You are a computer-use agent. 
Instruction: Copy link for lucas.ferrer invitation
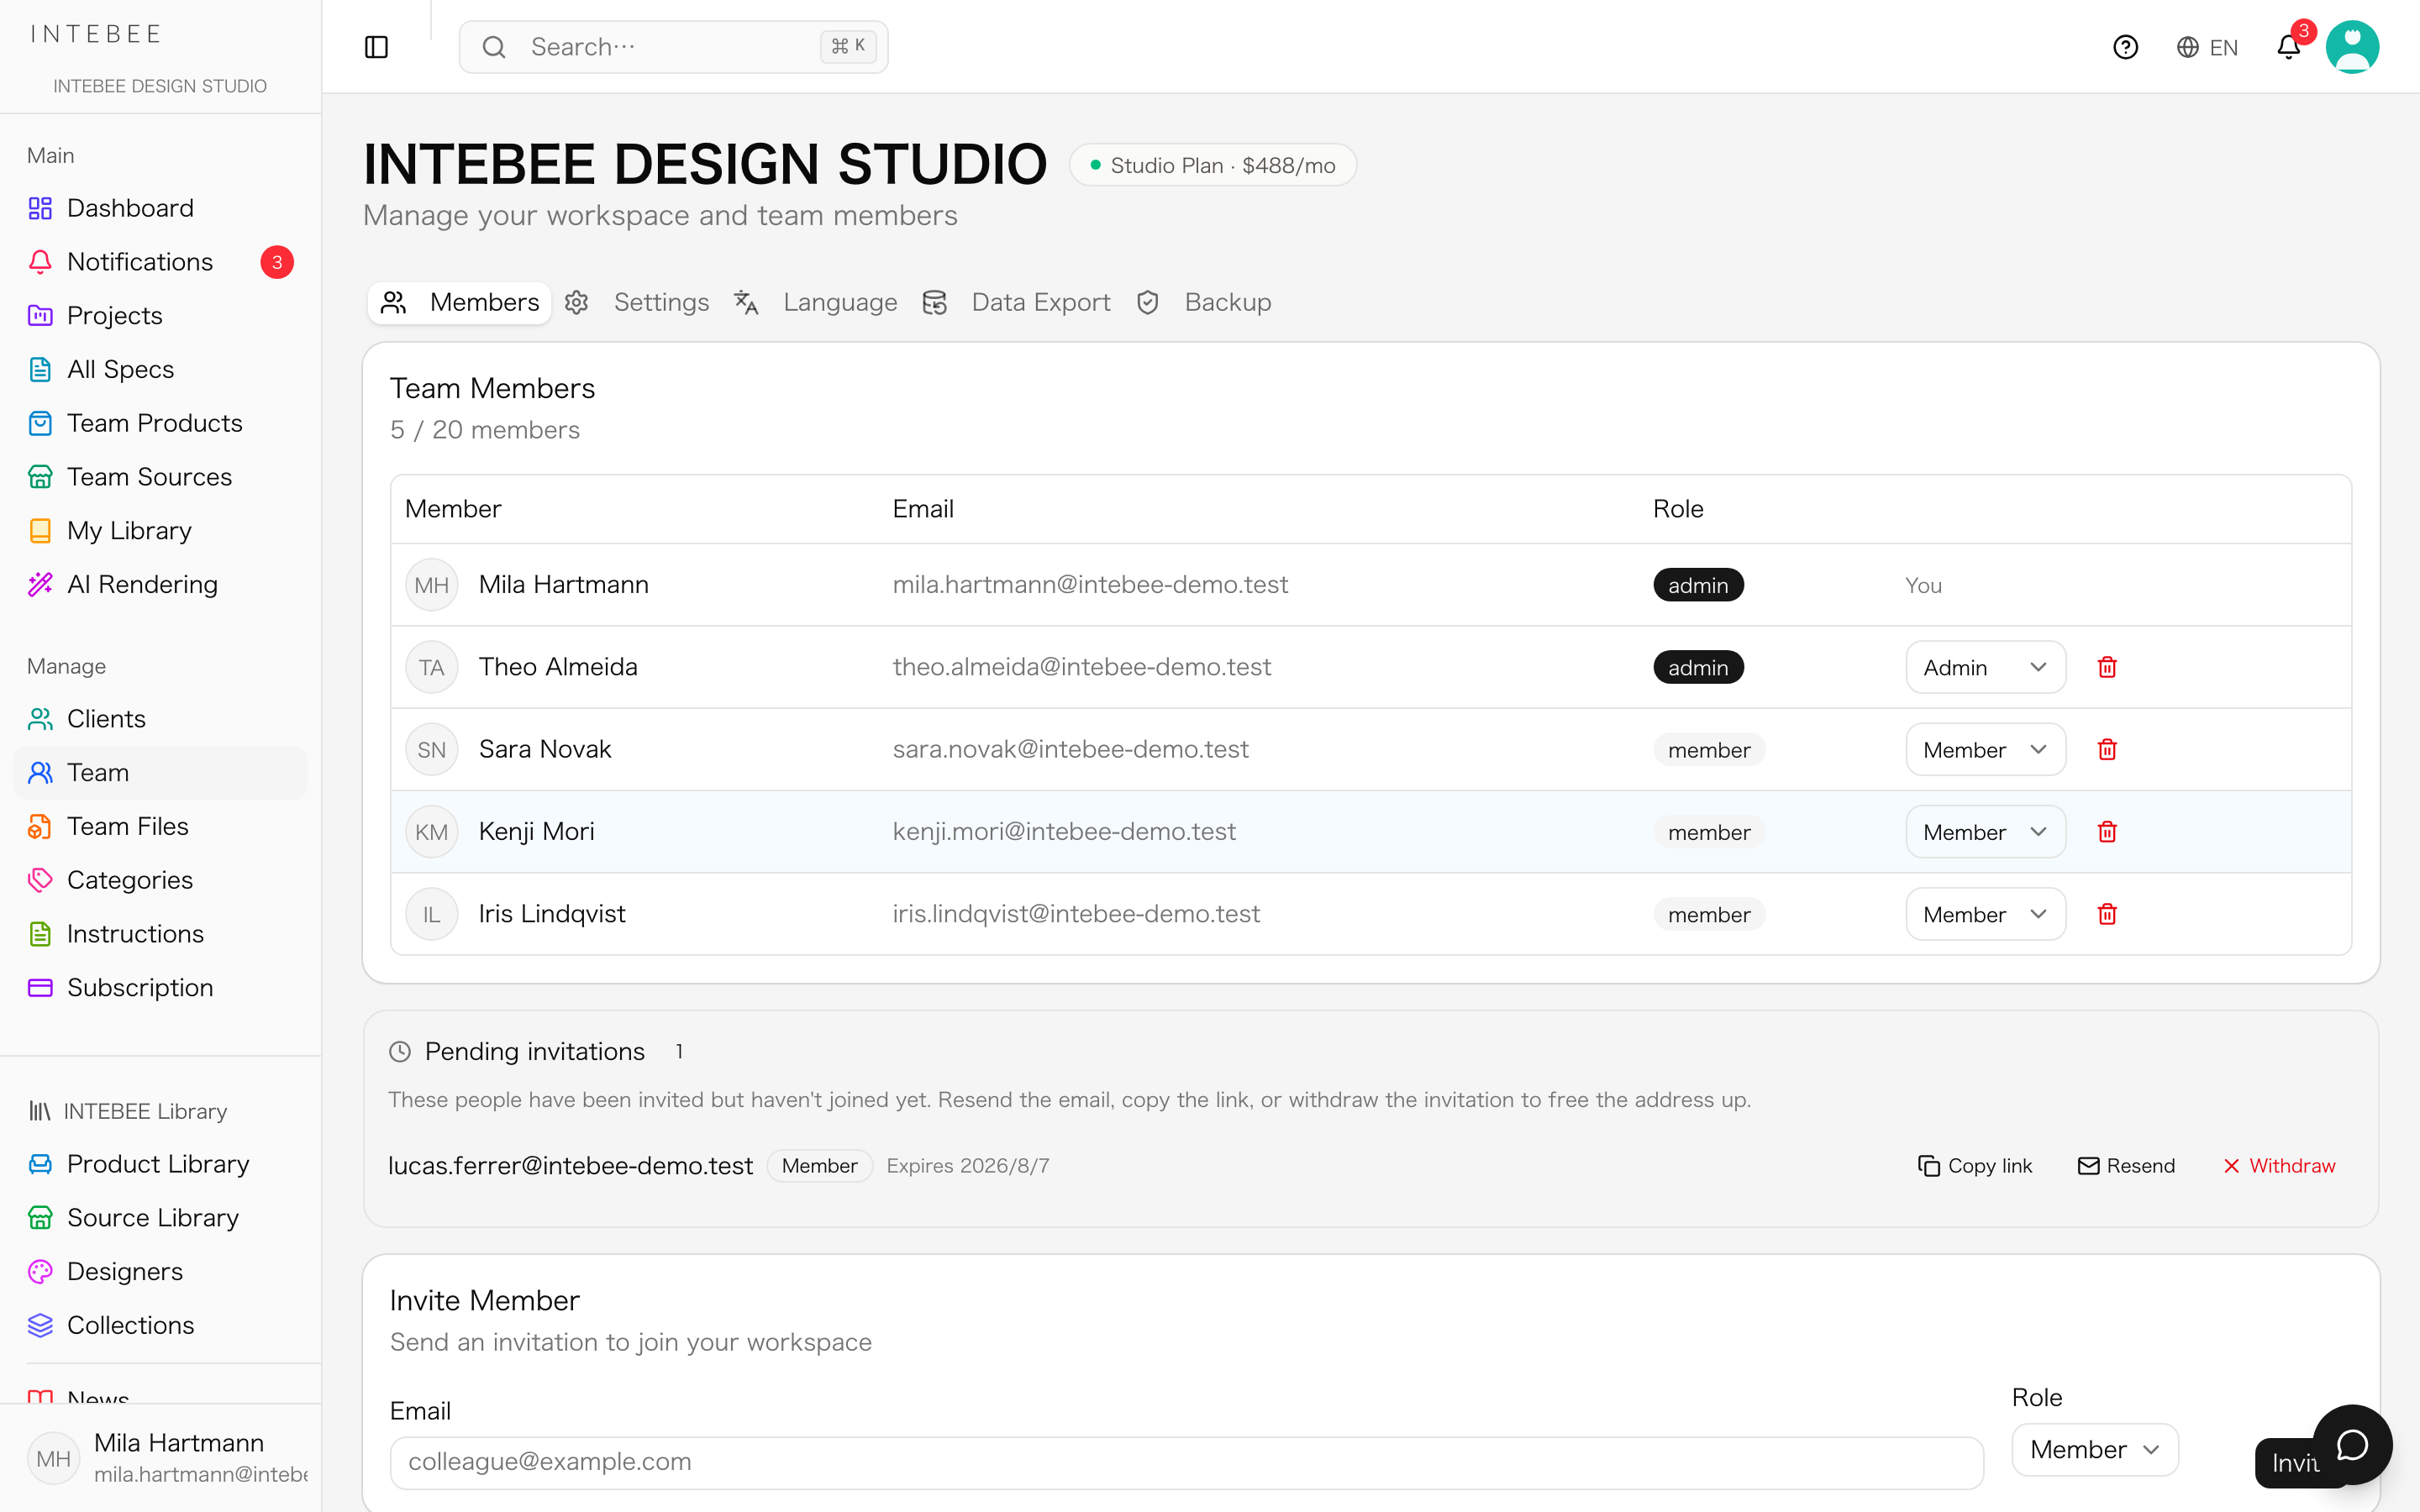tap(1975, 1165)
